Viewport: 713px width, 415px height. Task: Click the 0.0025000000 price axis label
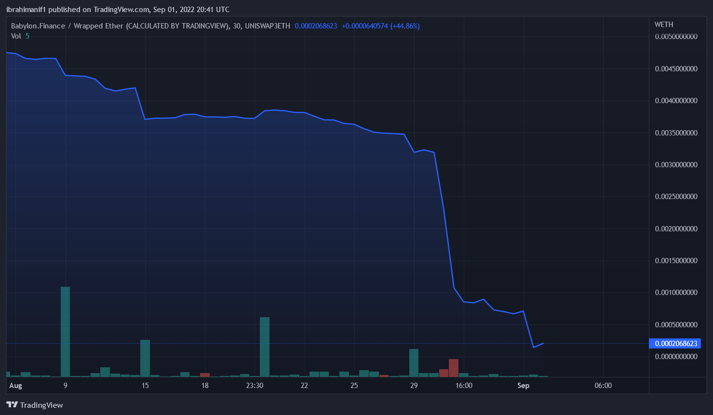pos(676,197)
